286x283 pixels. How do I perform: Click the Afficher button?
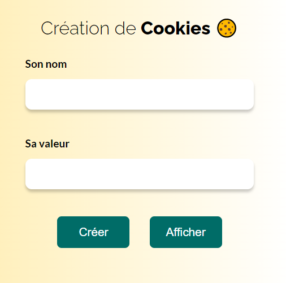pos(186,232)
